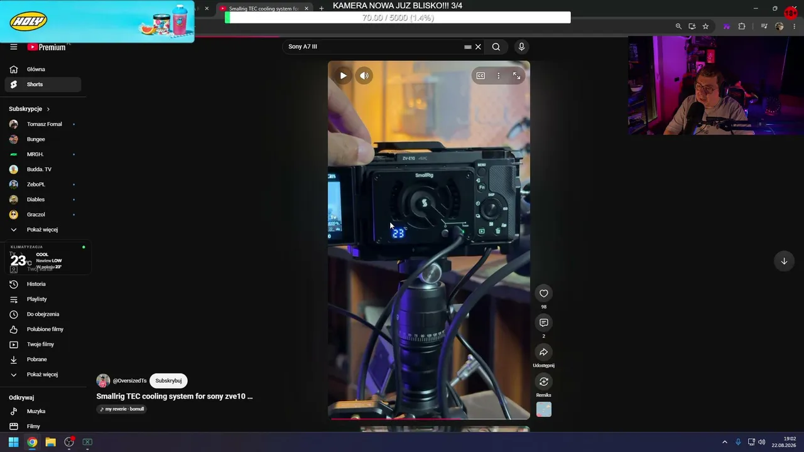Image resolution: width=804 pixels, height=452 pixels.
Task: Open the Chrome profile avatar
Action: pyautogui.click(x=780, y=26)
